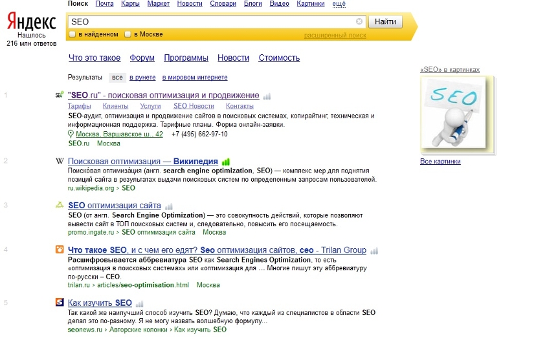This screenshot has height=340, width=547.
Task: Open the Блоги service tab
Action: click(x=253, y=4)
